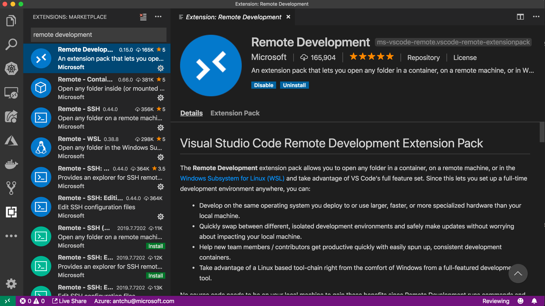This screenshot has width=545, height=306.
Task: Click the five-star rating in extension header
Action: [372, 57]
